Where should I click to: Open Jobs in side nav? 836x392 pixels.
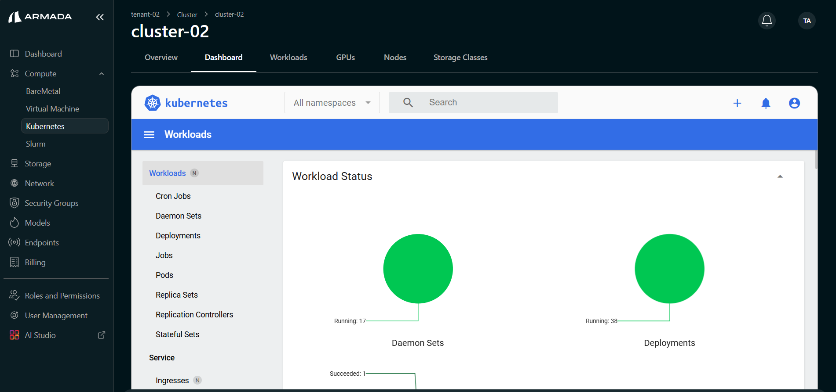(164, 255)
